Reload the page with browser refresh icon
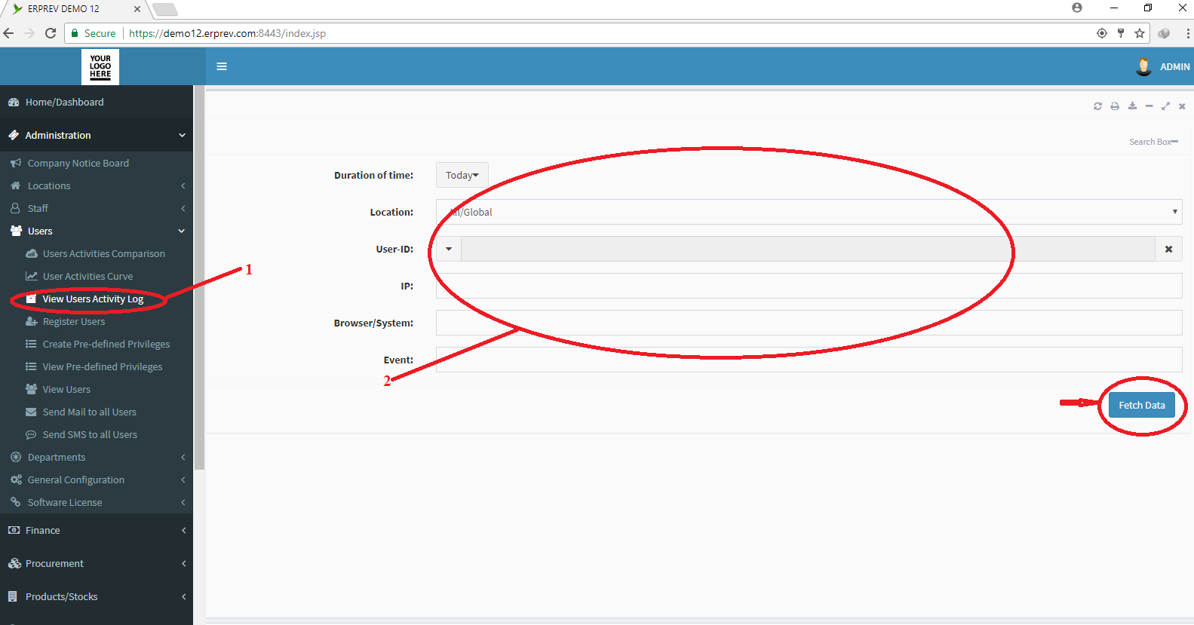 pos(51,33)
